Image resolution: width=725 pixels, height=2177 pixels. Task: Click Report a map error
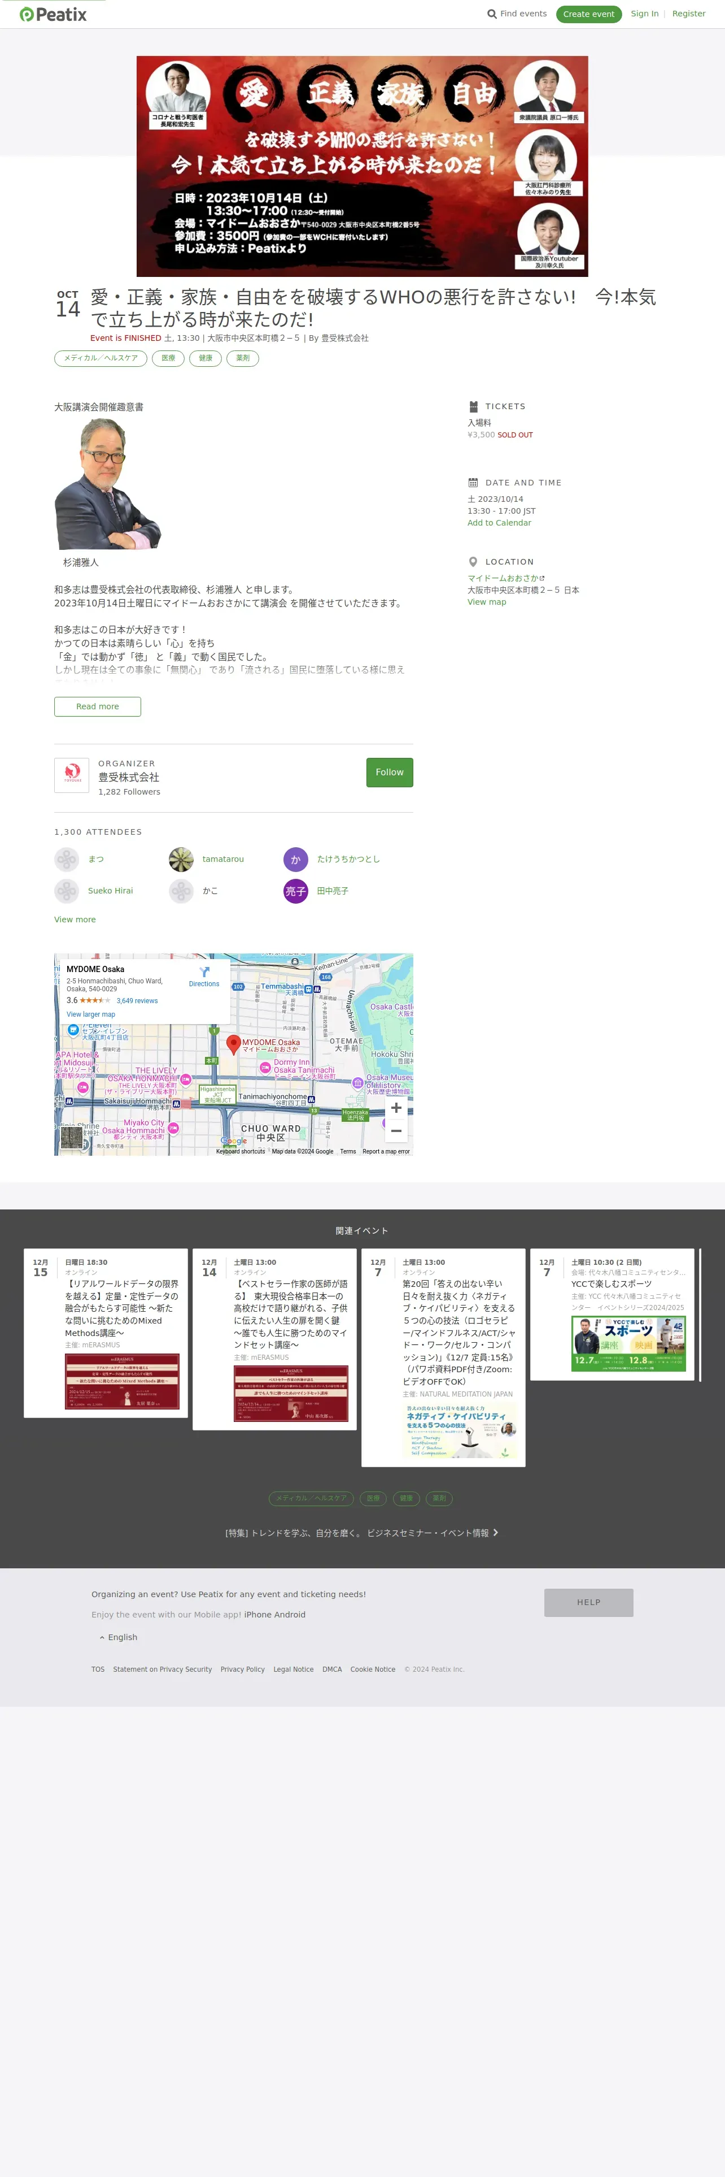[386, 1151]
